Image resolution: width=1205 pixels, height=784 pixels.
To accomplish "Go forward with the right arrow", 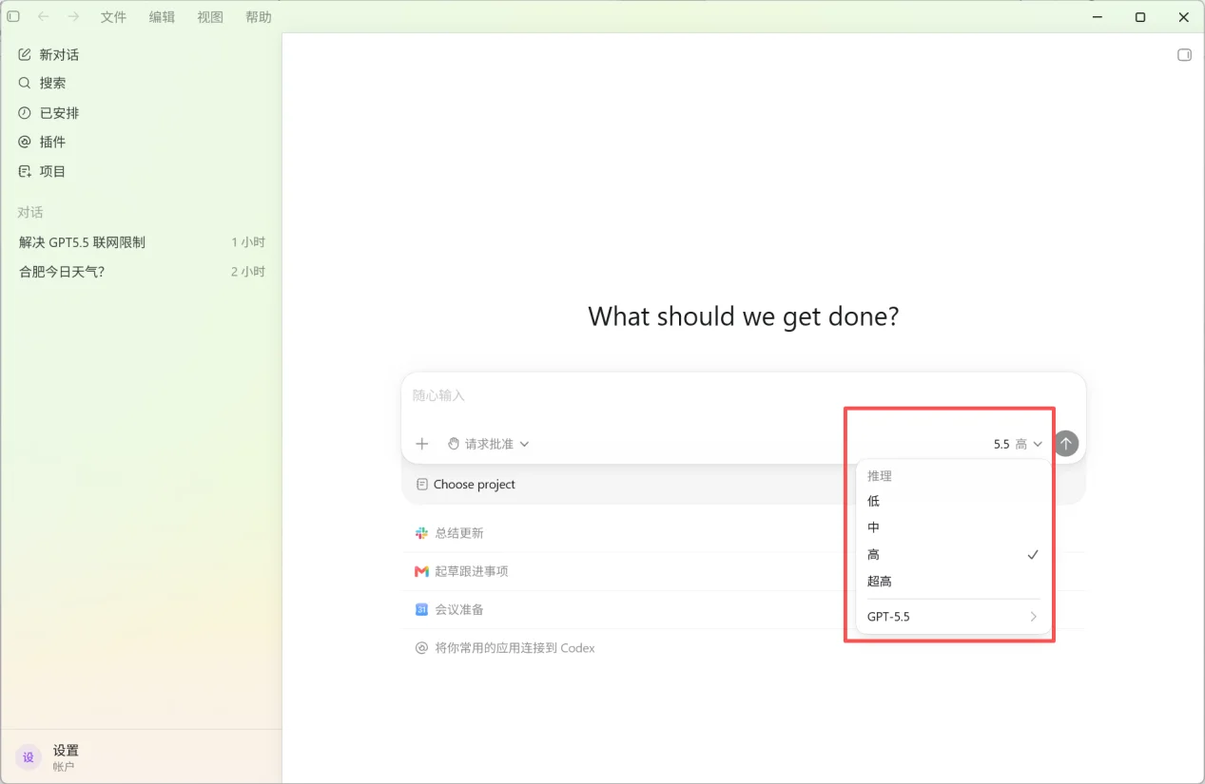I will (x=73, y=17).
